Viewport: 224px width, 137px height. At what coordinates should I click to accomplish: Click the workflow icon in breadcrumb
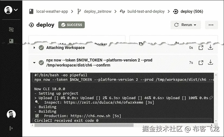122,11
